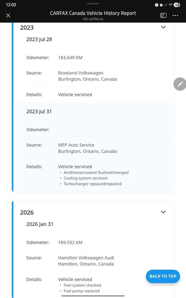Viewport: 186px width, 298px height.
Task: Open the three-dot overflow menu
Action: click(x=175, y=15)
